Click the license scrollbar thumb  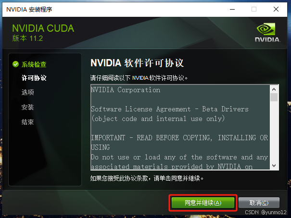click(x=274, y=97)
